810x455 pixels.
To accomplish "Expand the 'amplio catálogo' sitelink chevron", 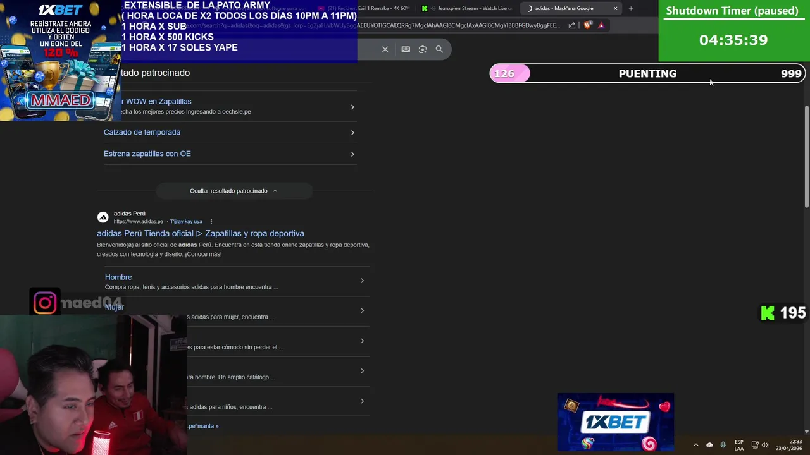I will [x=362, y=371].
